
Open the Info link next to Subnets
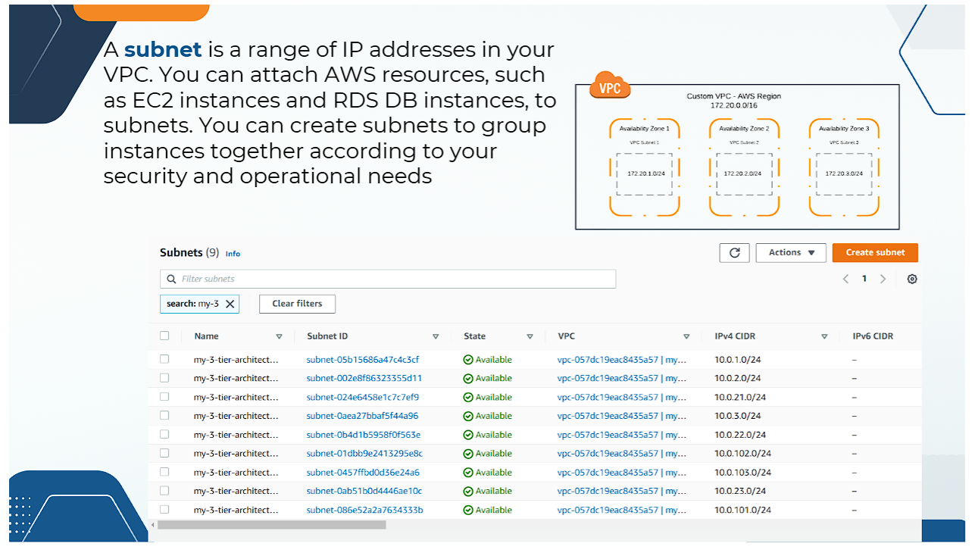pos(233,254)
